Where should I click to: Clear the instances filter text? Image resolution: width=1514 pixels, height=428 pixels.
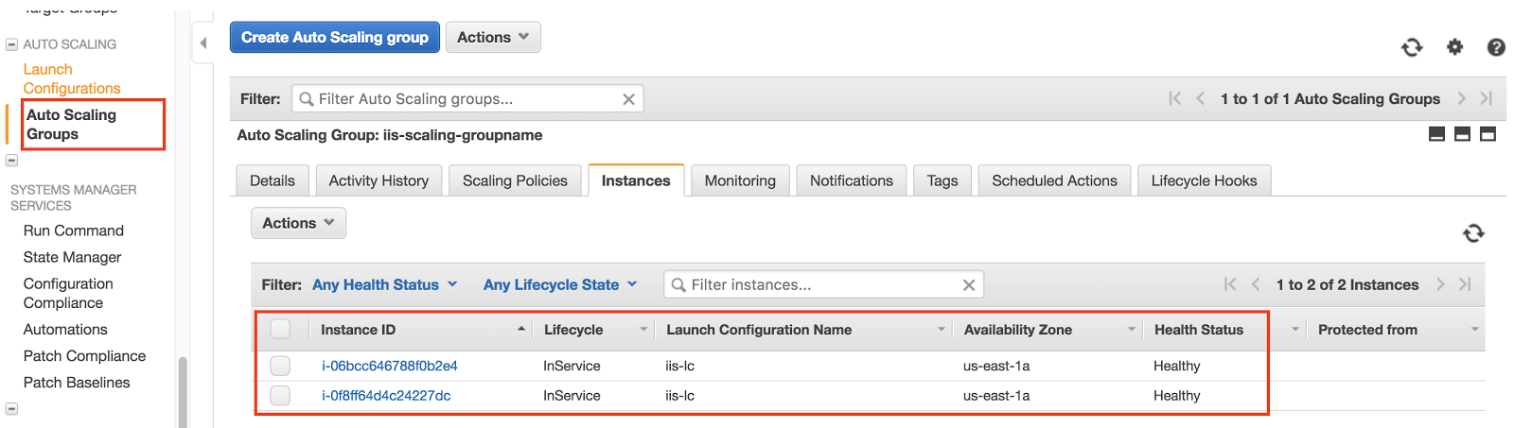968,285
